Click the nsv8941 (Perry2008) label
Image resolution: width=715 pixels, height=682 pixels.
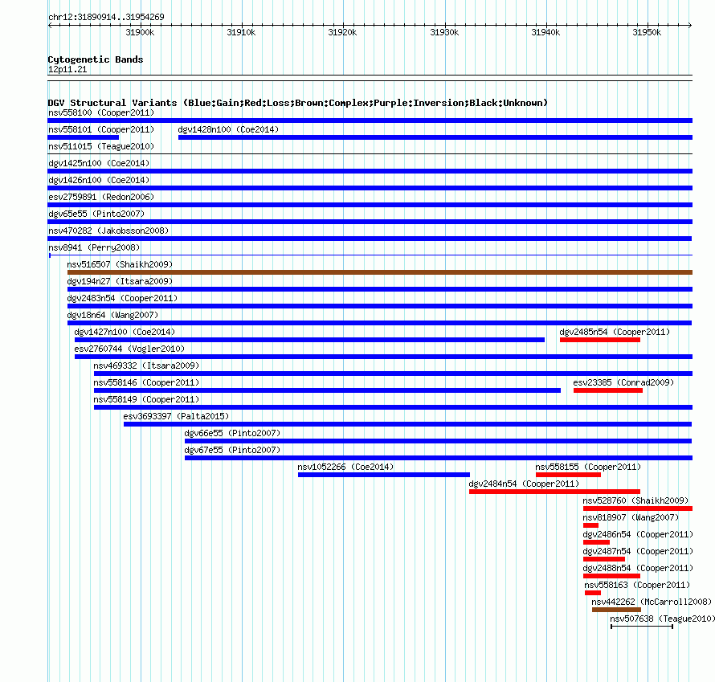coord(94,247)
